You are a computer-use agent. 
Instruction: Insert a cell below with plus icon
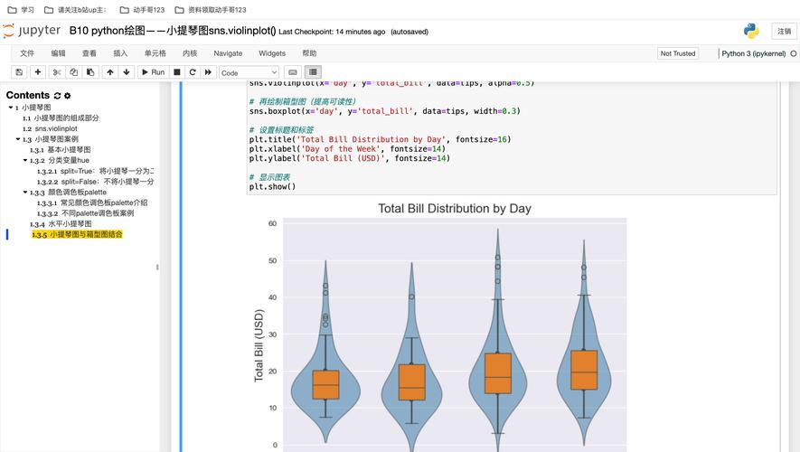pos(38,72)
